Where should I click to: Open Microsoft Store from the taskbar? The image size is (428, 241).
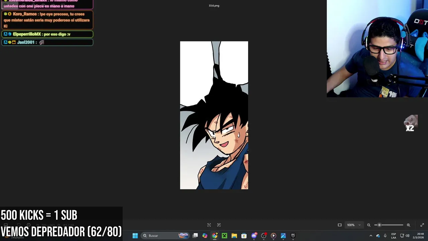(x=244, y=236)
